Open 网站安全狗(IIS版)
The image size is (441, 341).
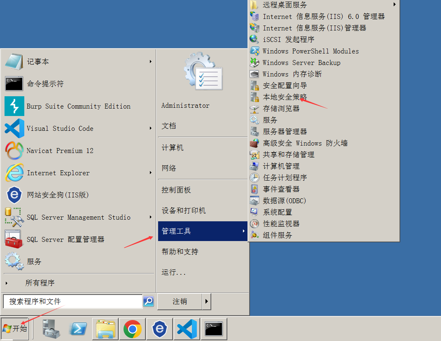point(78,195)
